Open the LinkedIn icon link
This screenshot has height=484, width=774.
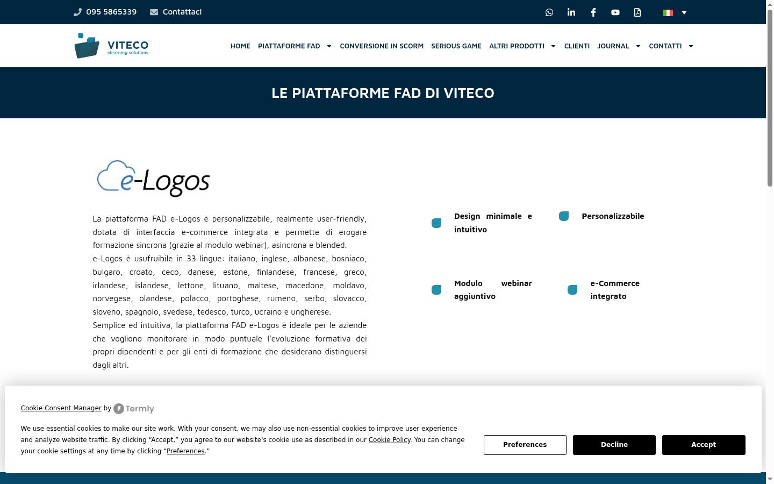coord(571,12)
